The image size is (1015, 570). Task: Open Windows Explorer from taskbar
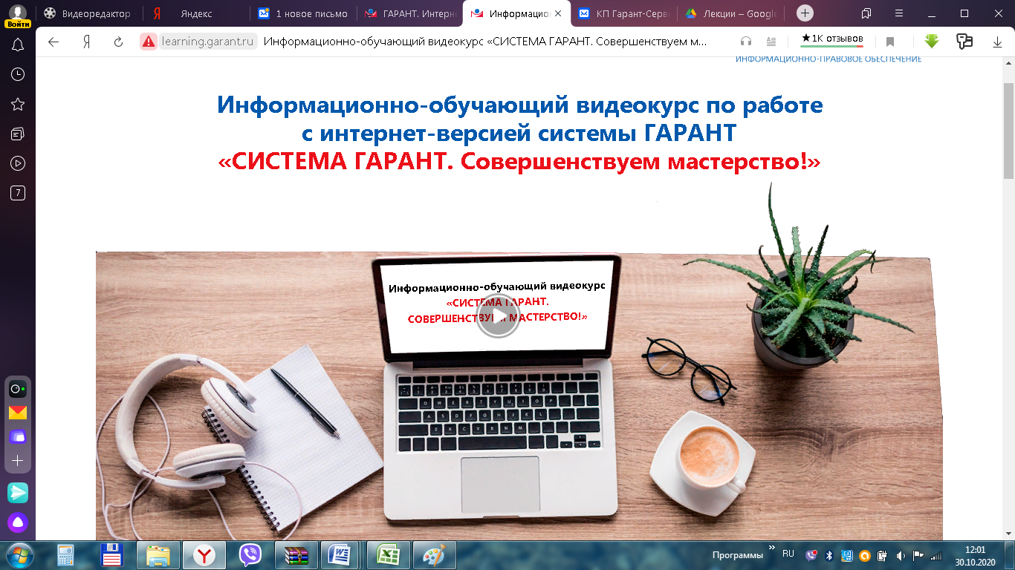pos(158,555)
